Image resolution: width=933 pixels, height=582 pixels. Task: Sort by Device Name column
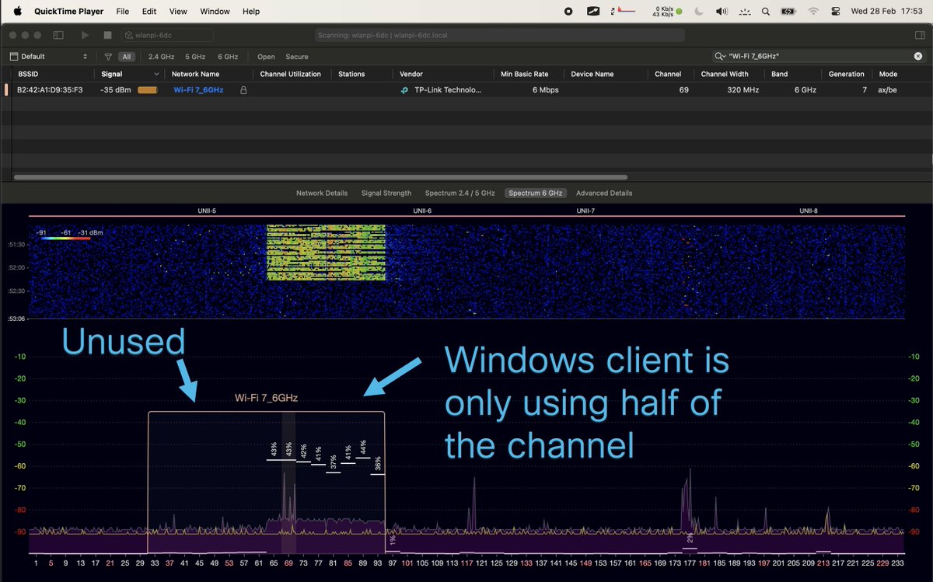pos(592,74)
